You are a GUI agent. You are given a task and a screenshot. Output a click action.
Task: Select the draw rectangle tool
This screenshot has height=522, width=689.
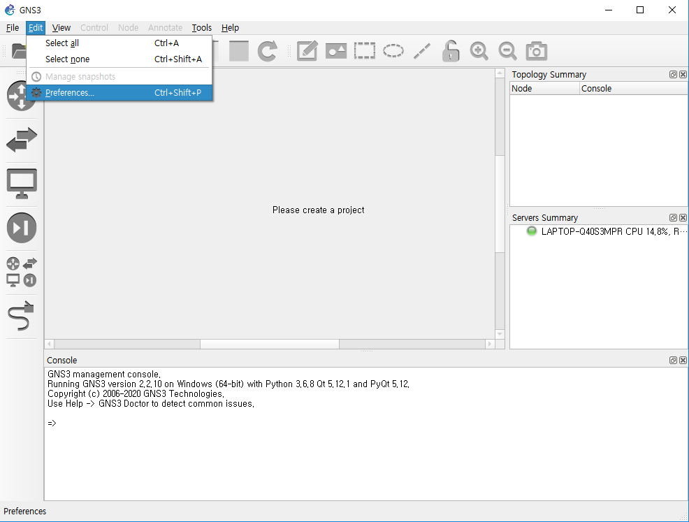click(x=364, y=51)
